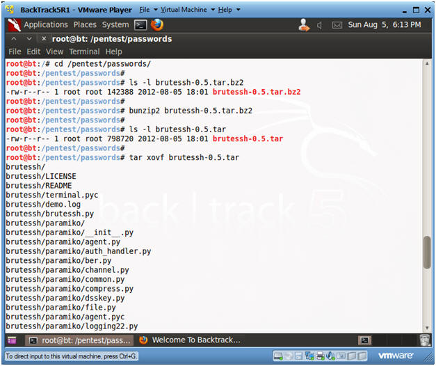
Task: Click the tar xovf brutessh-0.5.tar command
Action: (184, 157)
